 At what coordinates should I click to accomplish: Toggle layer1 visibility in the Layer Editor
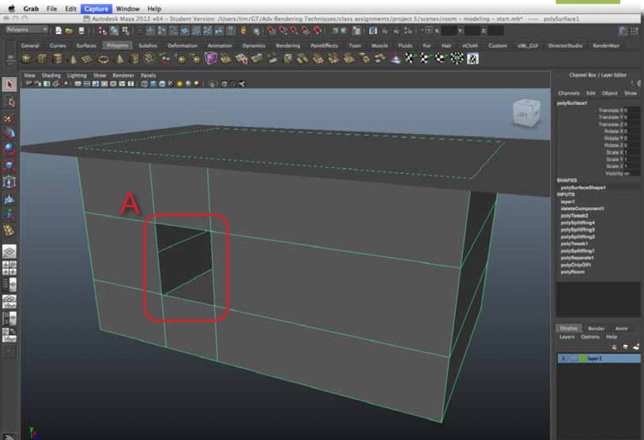563,358
